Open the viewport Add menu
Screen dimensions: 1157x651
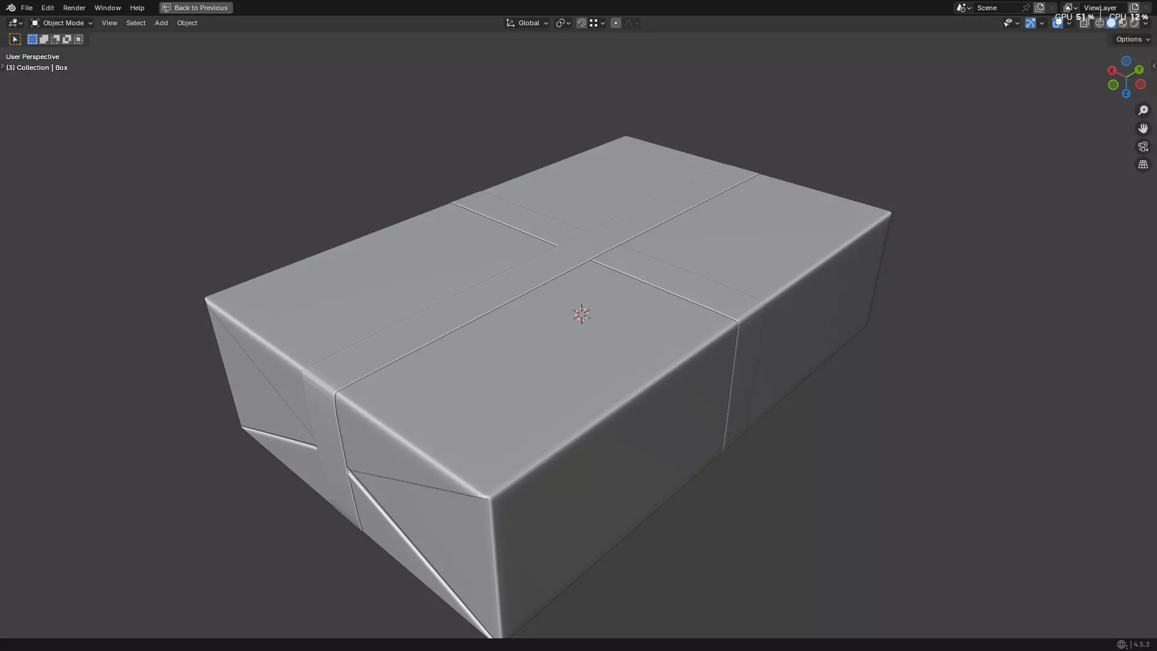[161, 23]
